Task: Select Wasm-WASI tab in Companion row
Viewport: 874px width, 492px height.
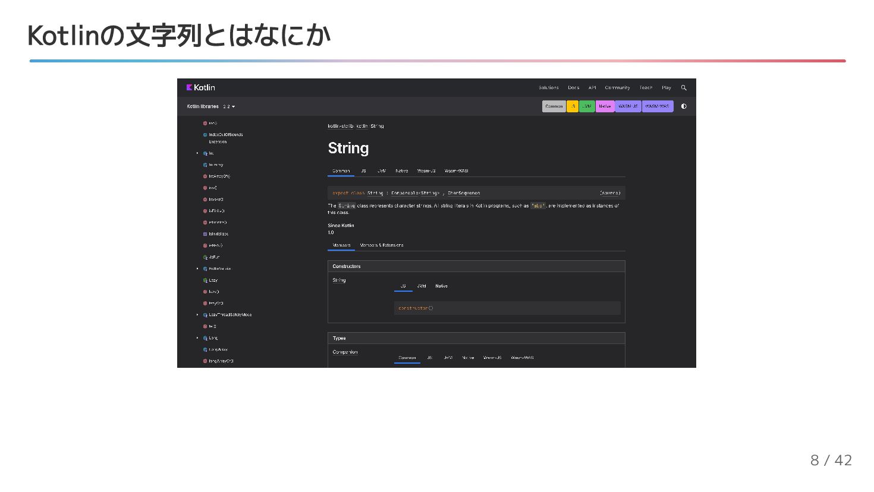Action: 522,358
